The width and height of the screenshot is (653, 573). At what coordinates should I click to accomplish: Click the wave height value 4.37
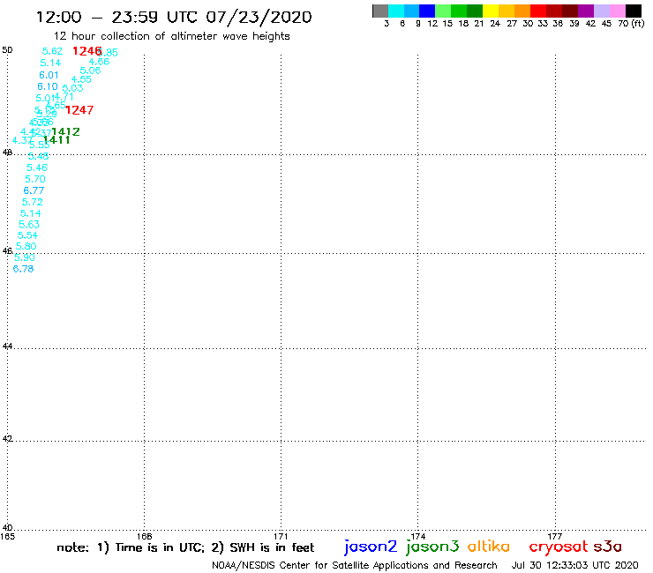click(x=21, y=141)
